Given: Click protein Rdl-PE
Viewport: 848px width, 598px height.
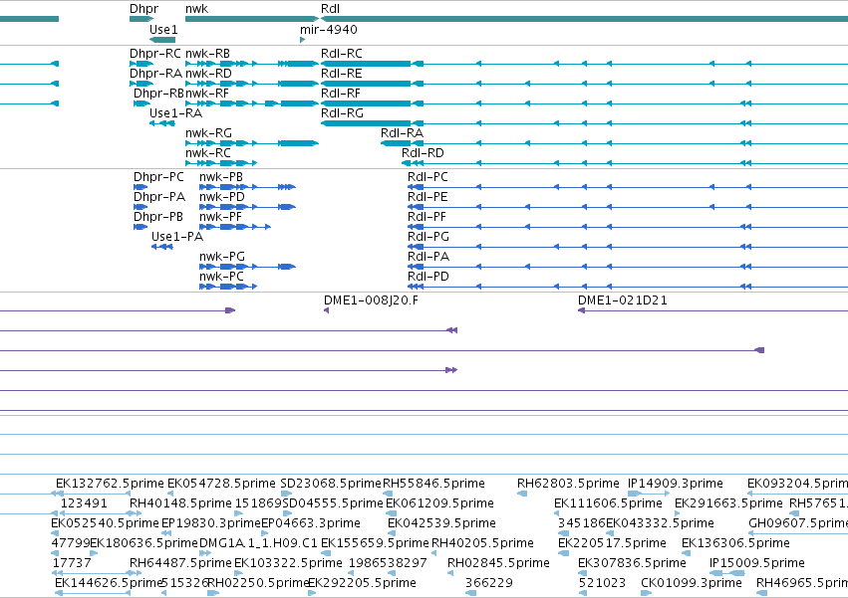Looking at the screenshot, I should (427, 197).
